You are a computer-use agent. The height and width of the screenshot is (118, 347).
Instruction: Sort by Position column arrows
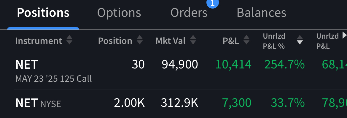tap(139, 41)
